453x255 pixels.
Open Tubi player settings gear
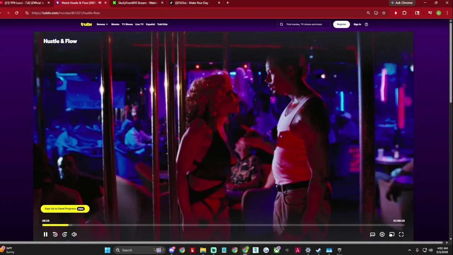tap(382, 234)
